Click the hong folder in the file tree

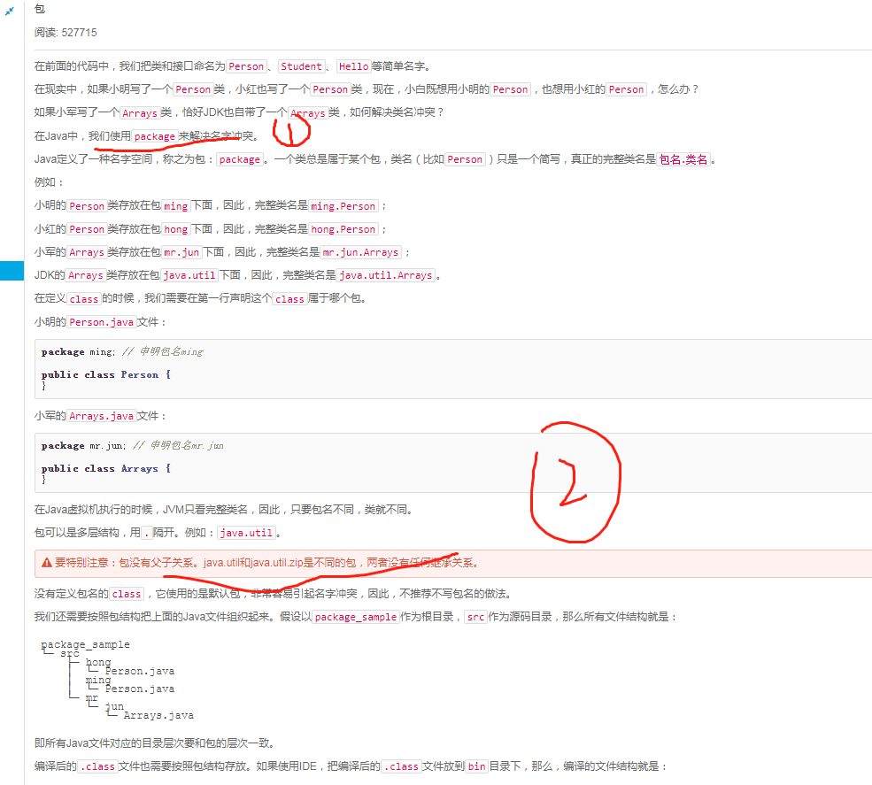click(x=98, y=662)
